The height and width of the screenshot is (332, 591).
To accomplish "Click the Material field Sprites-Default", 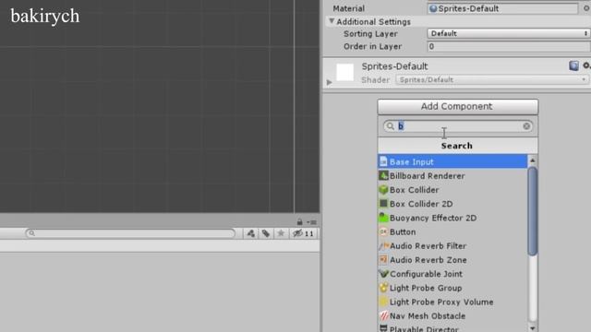I will point(502,8).
